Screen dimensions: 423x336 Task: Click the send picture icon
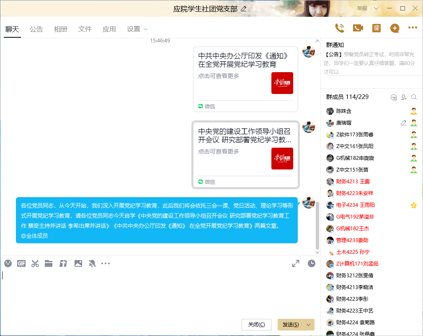click(x=78, y=263)
